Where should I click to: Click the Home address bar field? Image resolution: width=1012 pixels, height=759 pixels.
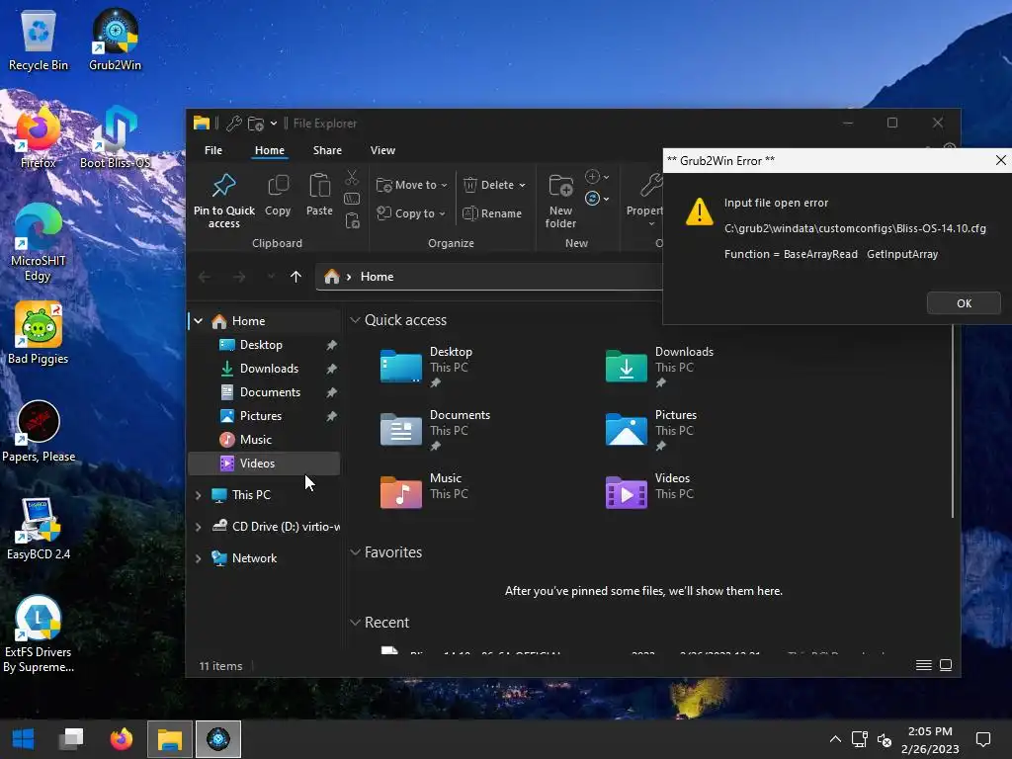[x=490, y=277]
